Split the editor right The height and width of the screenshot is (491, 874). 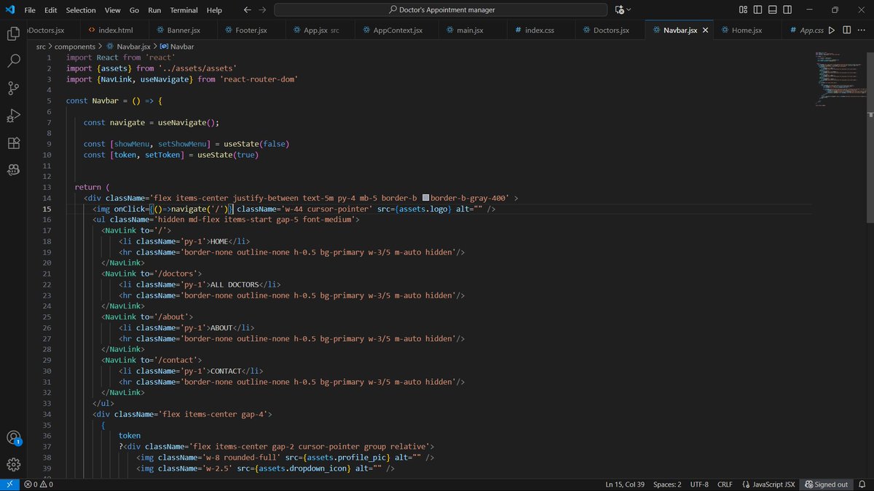point(847,31)
